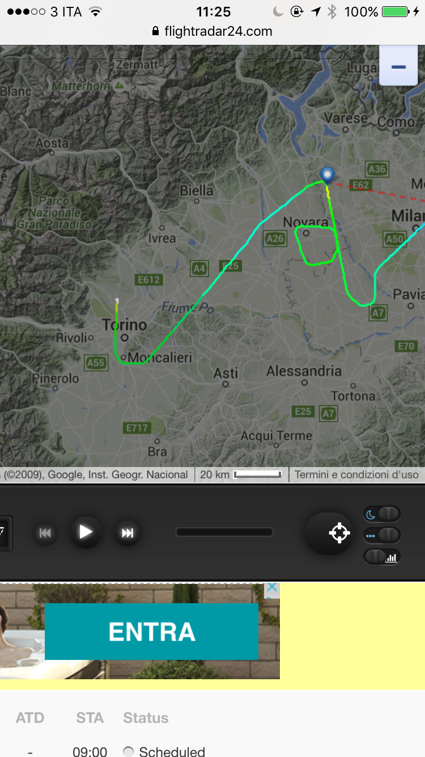Click the playback timeline slider bar
Screen dimensions: 425x757
[x=224, y=532]
